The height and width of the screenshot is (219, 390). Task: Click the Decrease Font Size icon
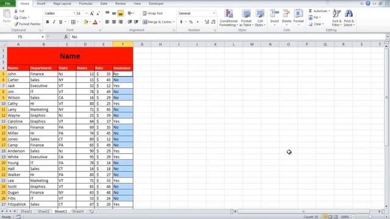98,13
